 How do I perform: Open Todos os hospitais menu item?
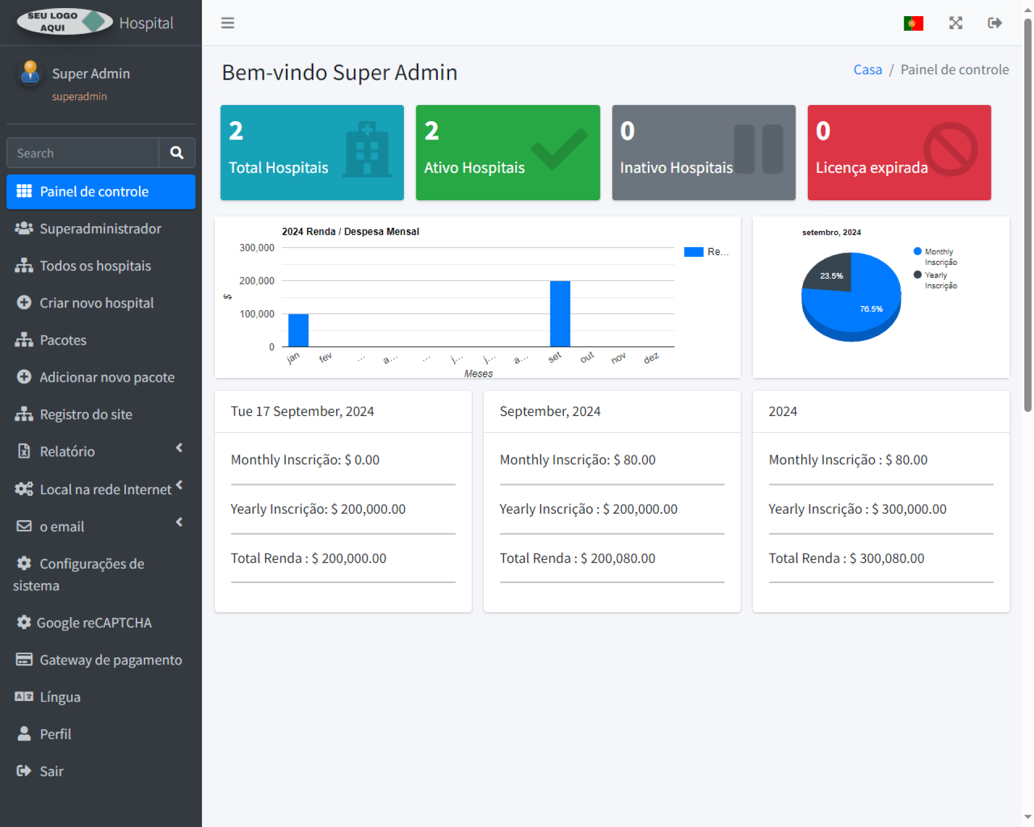point(95,265)
